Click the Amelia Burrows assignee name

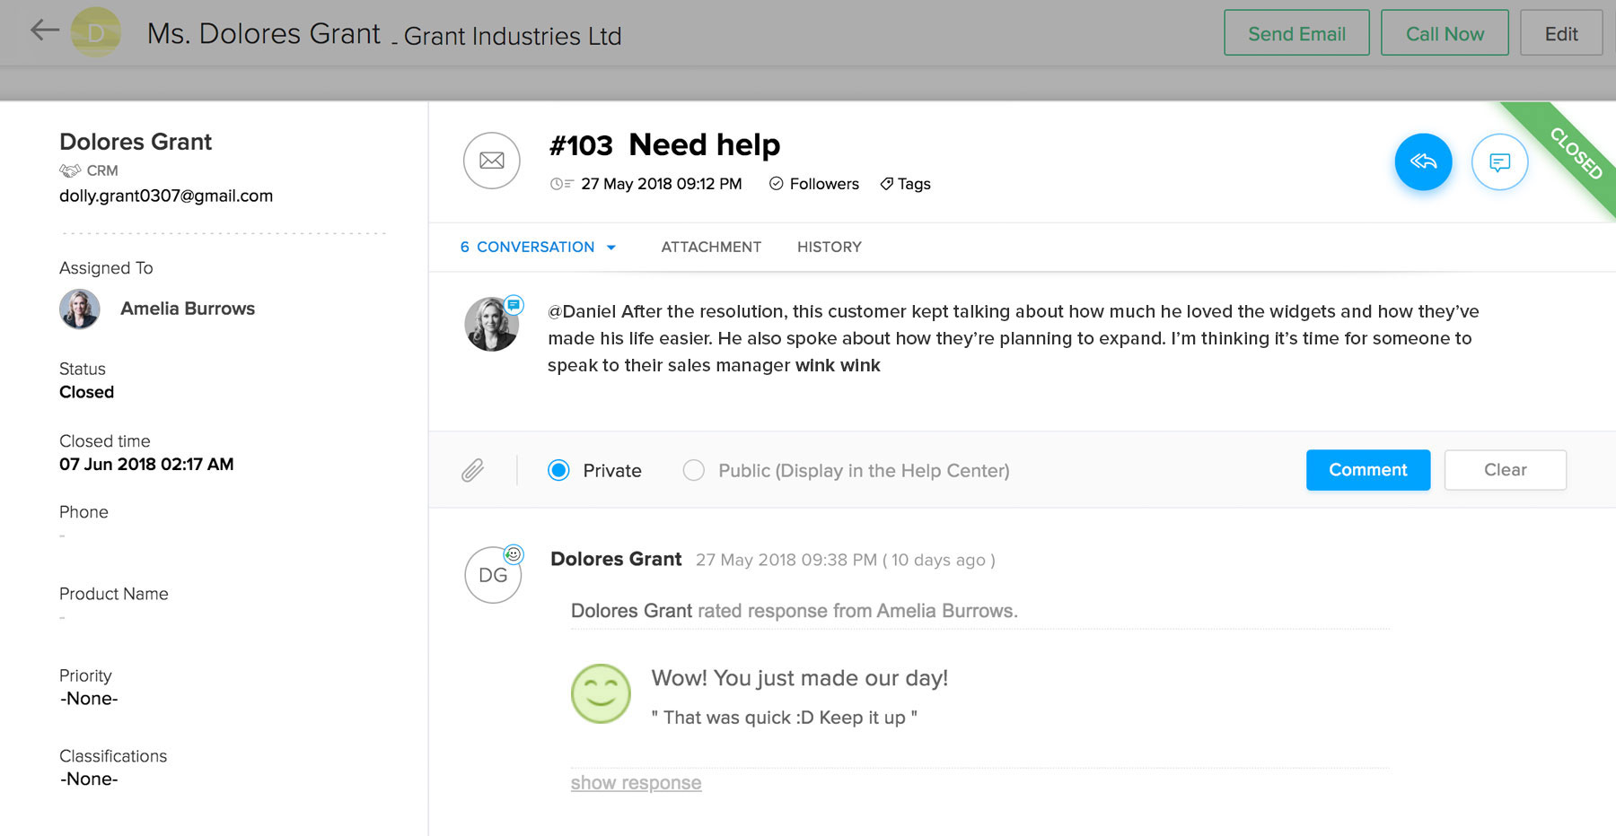(188, 309)
